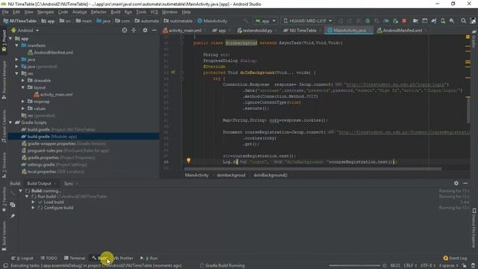Open the Android project view dropdown

[25, 31]
